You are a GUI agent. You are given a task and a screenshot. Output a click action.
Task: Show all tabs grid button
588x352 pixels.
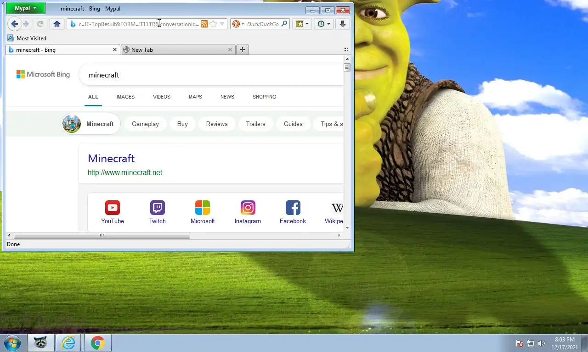(346, 49)
